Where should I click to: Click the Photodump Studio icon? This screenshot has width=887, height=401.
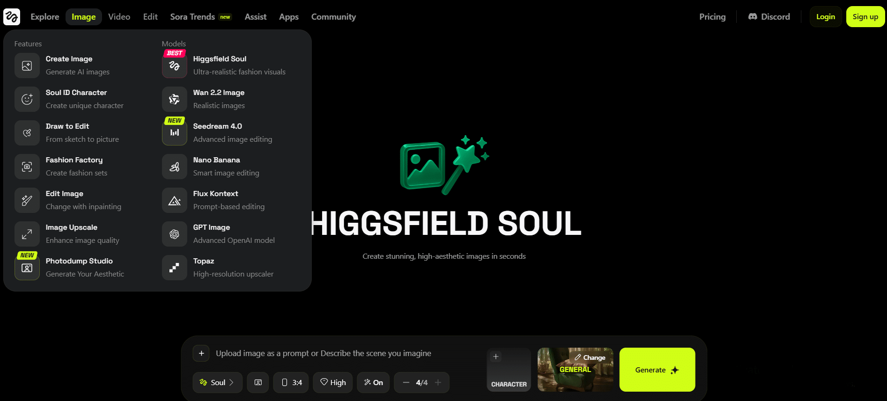[27, 268]
